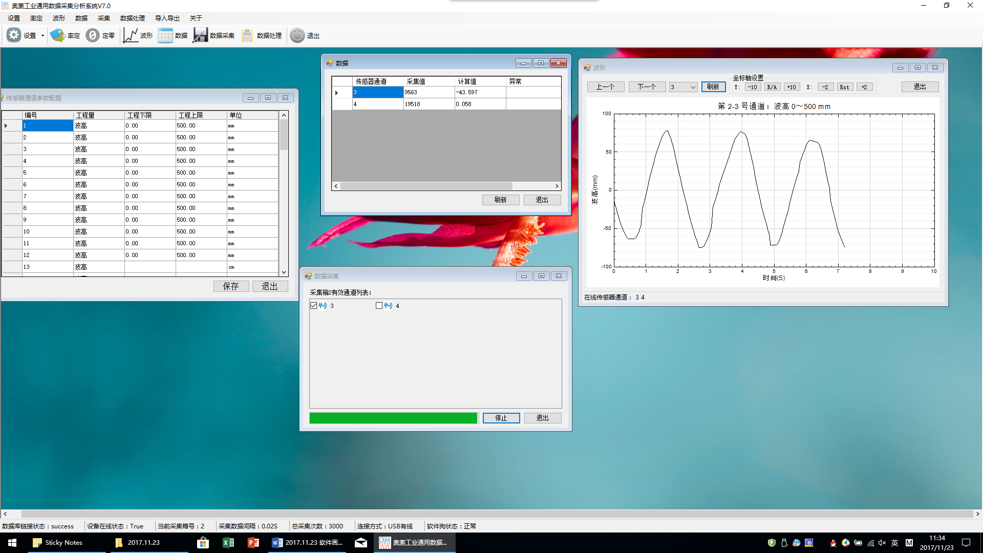Click 工程上限 cell of row 5
This screenshot has height=553, width=983.
tap(201, 173)
